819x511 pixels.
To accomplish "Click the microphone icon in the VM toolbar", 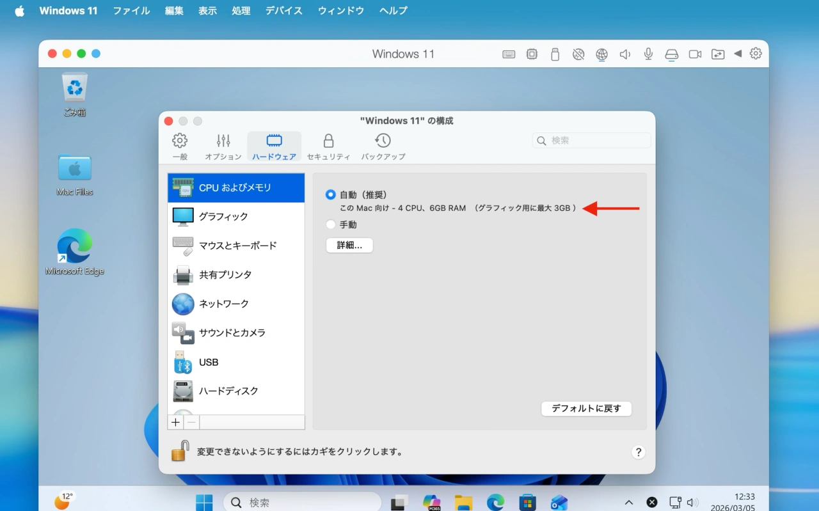I will click(648, 54).
